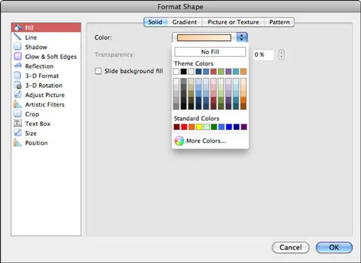Switch to the Pattern tab
Image resolution: width=361 pixels, height=263 pixels.
click(279, 22)
